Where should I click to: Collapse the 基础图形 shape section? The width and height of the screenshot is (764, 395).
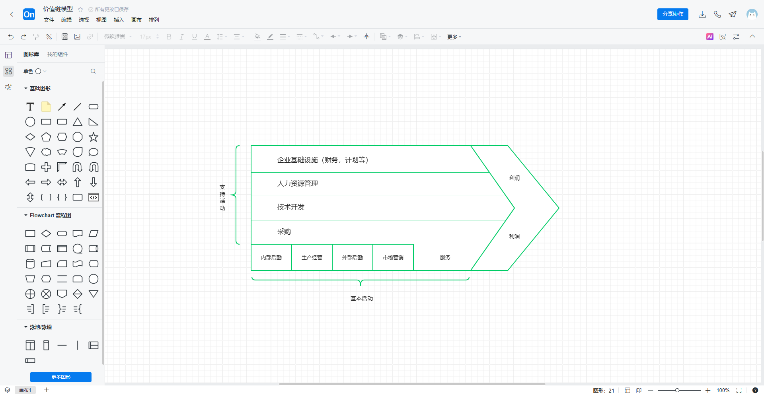pos(26,88)
